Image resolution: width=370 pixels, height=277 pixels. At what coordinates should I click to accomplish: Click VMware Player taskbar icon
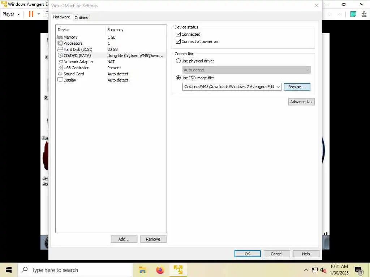point(178,270)
